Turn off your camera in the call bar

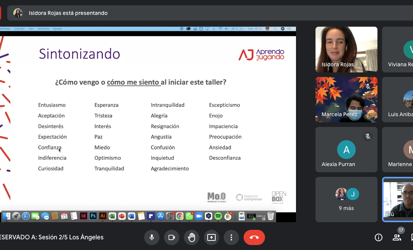coord(172,237)
